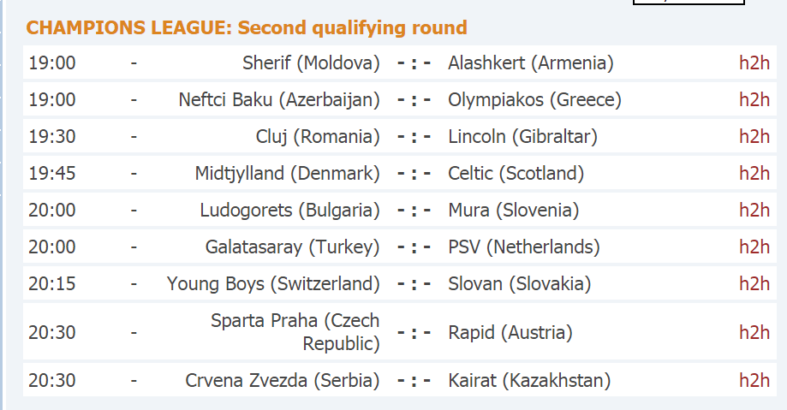Screen dimensions: 787x410
Task: Click the Champions League Second qualifying round heading
Action: 247,27
